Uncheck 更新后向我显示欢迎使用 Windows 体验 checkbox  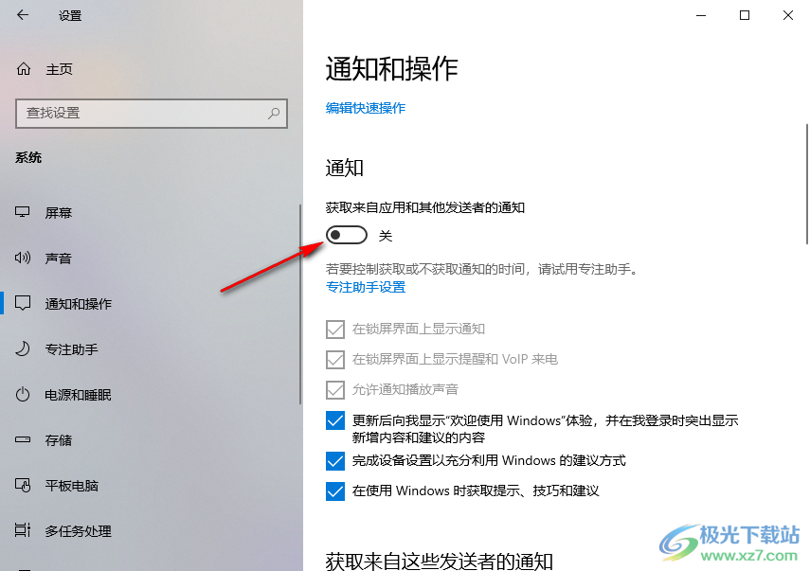point(334,420)
